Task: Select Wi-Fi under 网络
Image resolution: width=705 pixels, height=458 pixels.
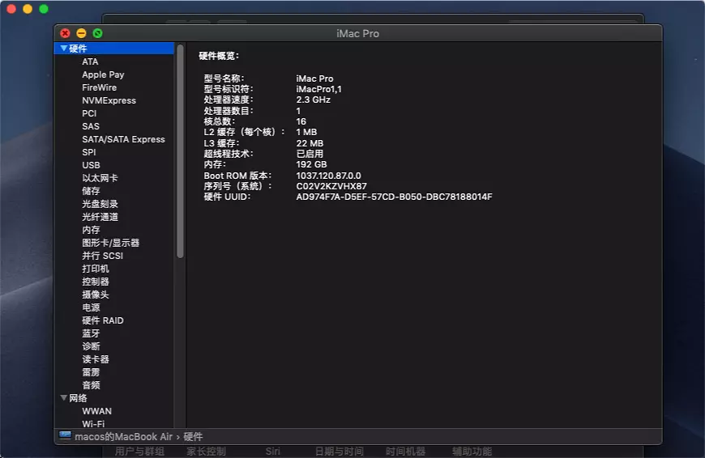Action: click(x=93, y=424)
